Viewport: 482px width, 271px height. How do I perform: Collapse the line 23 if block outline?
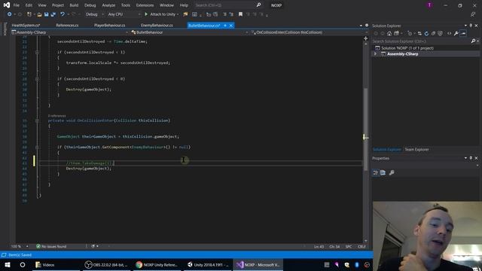coord(37,52)
